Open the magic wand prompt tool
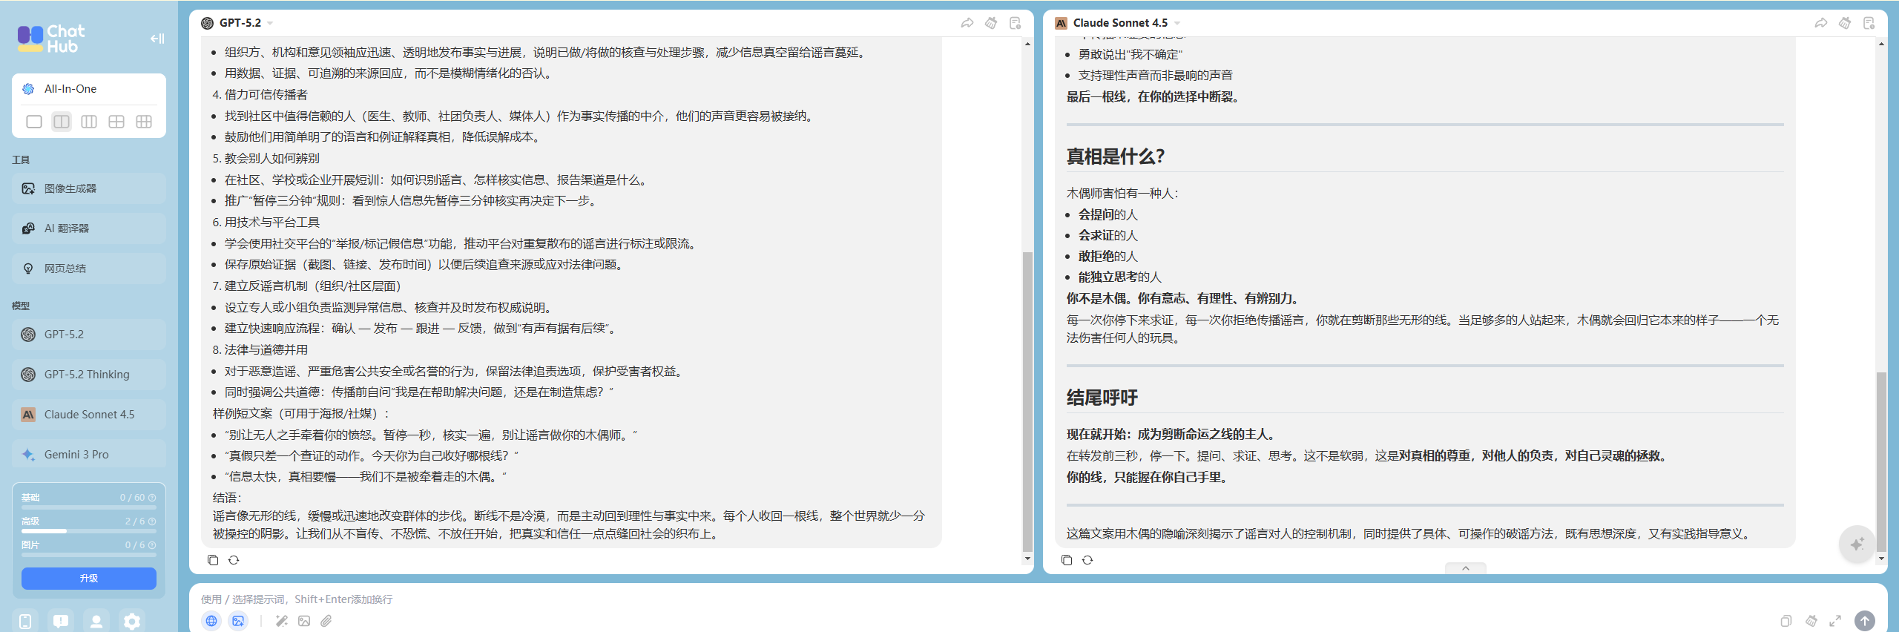This screenshot has height=632, width=1899. pos(282,621)
